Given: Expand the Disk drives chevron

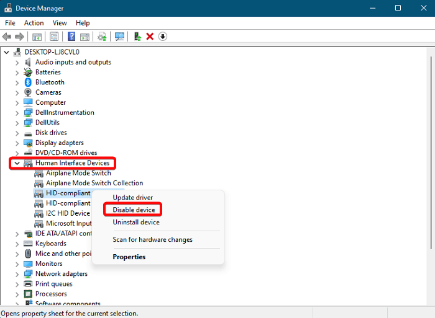Looking at the screenshot, I should 17,133.
